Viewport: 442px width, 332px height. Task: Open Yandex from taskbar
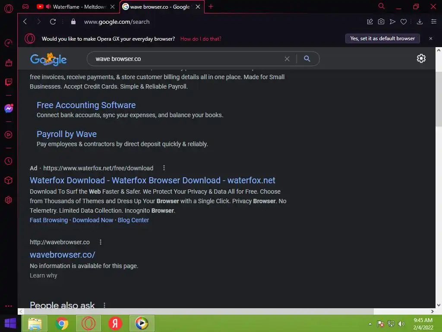point(115,323)
